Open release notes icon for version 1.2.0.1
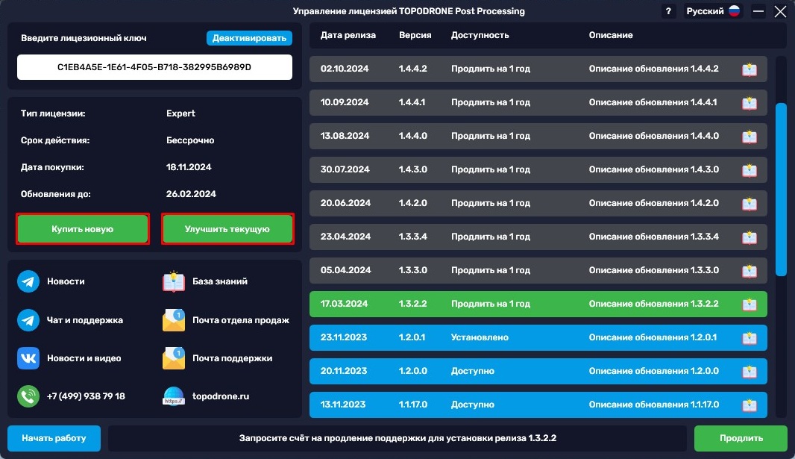Screen dimensions: 795x459 click(750, 338)
